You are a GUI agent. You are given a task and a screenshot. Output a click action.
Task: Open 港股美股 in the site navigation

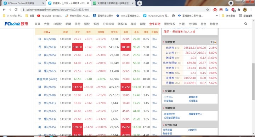click(x=170, y=24)
